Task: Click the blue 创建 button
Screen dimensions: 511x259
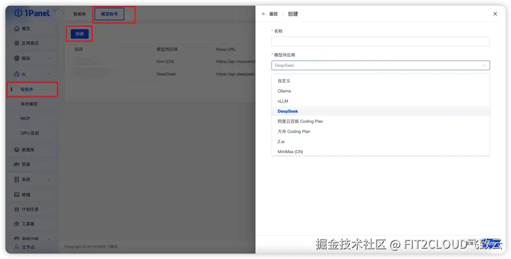Action: click(x=79, y=34)
